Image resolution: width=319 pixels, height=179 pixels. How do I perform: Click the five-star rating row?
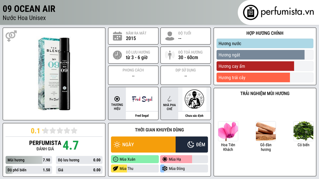pyautogui.click(x=60, y=131)
